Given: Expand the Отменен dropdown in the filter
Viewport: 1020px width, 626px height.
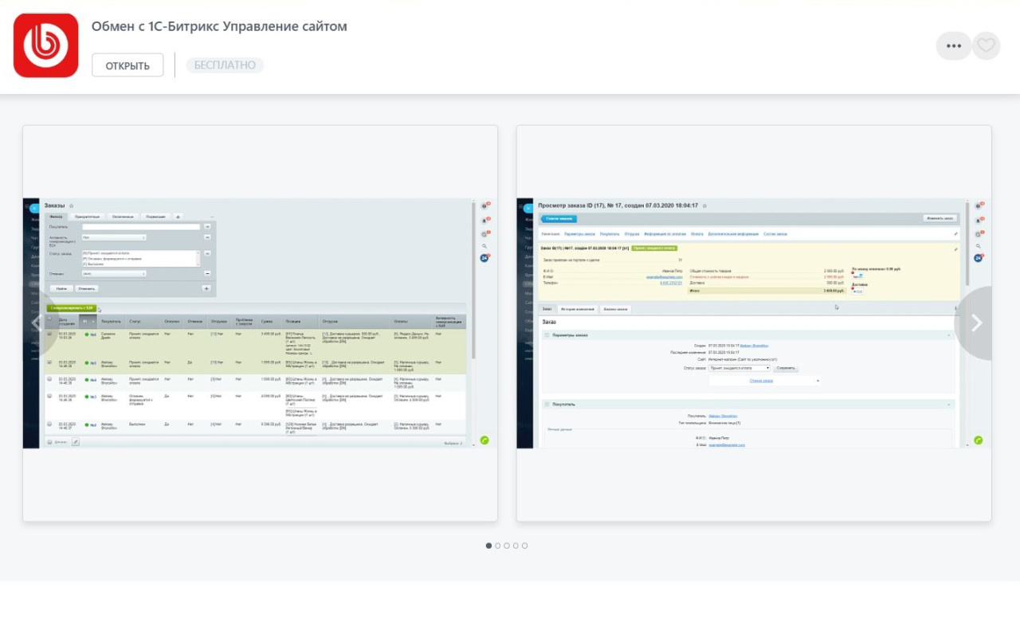Looking at the screenshot, I should tap(114, 273).
